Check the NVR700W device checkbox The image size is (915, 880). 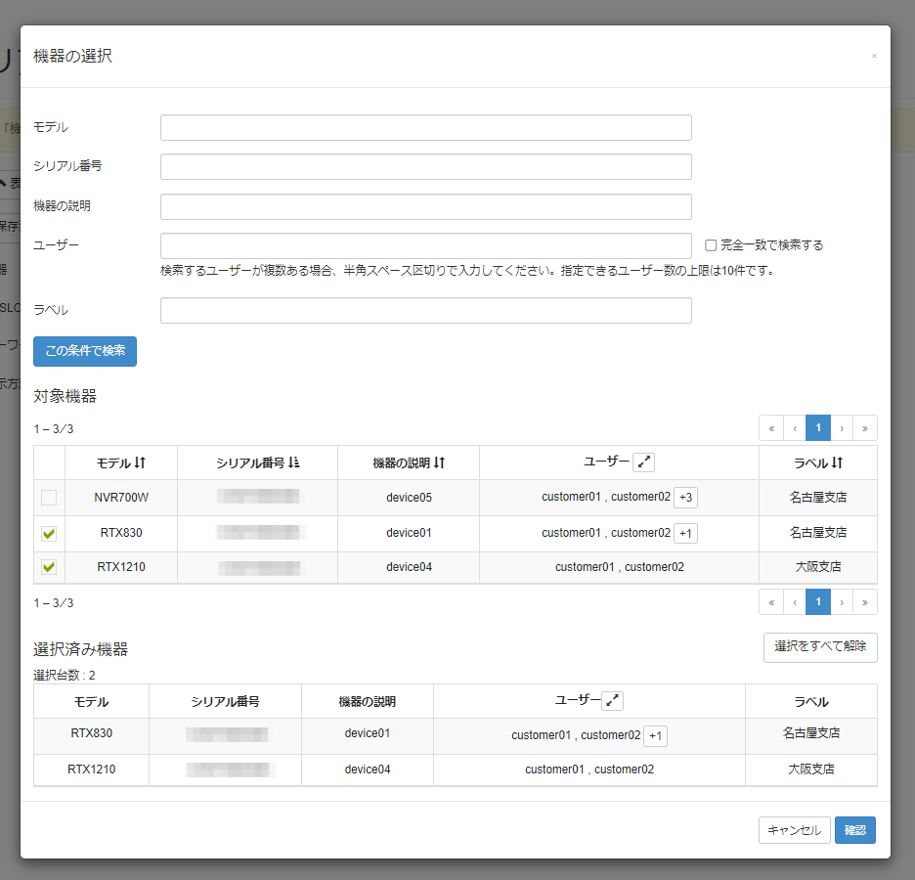click(x=48, y=498)
